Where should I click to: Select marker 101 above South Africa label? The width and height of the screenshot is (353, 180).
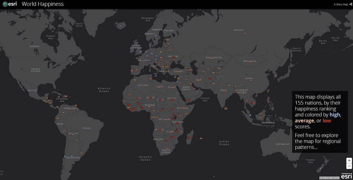tap(167, 149)
